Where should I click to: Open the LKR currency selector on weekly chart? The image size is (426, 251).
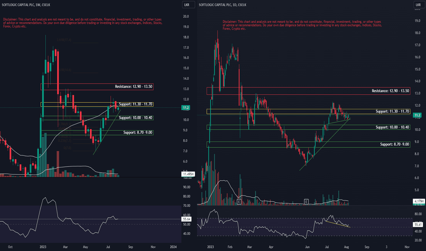(188, 5)
